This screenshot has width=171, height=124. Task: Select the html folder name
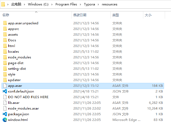11,46
